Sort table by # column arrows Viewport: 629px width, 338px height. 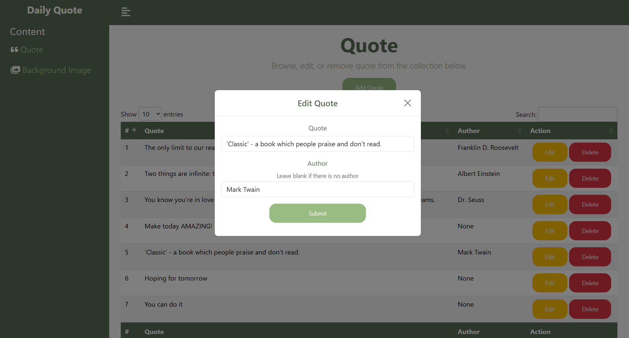click(134, 130)
